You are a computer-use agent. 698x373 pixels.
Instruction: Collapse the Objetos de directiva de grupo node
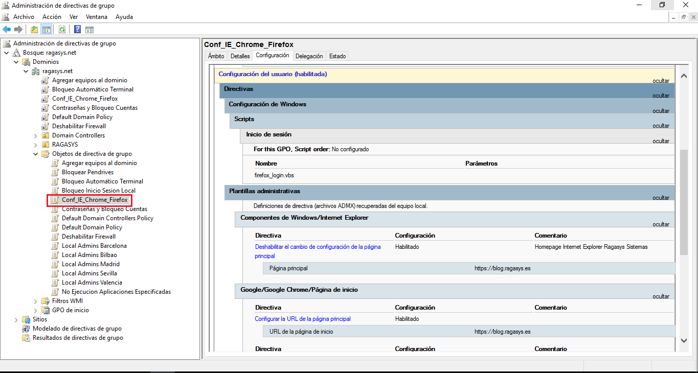pos(35,153)
